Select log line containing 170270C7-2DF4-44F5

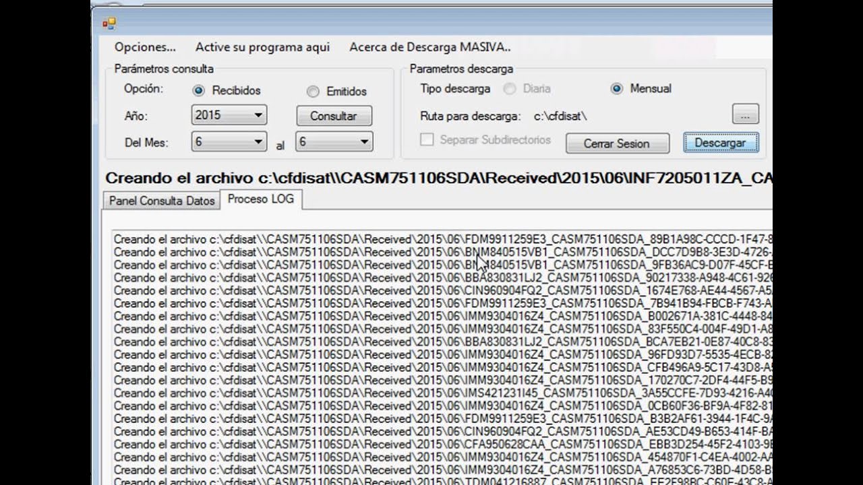(x=443, y=380)
